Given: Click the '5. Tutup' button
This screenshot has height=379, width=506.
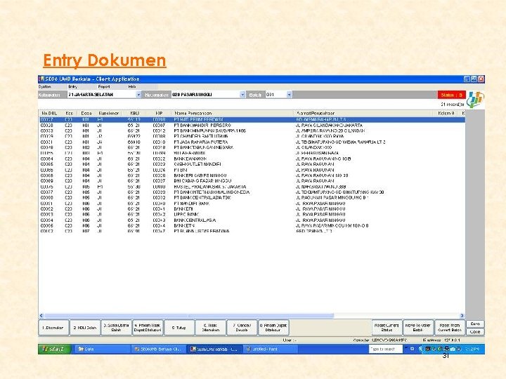Looking at the screenshot, I should click(x=179, y=328).
